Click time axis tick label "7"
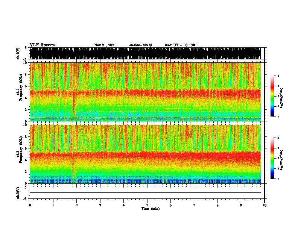This screenshot has height=230, width=298. [x=194, y=205]
